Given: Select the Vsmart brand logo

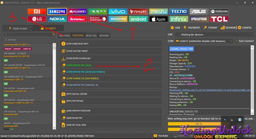Looking at the screenshot, I should point(138,11).
